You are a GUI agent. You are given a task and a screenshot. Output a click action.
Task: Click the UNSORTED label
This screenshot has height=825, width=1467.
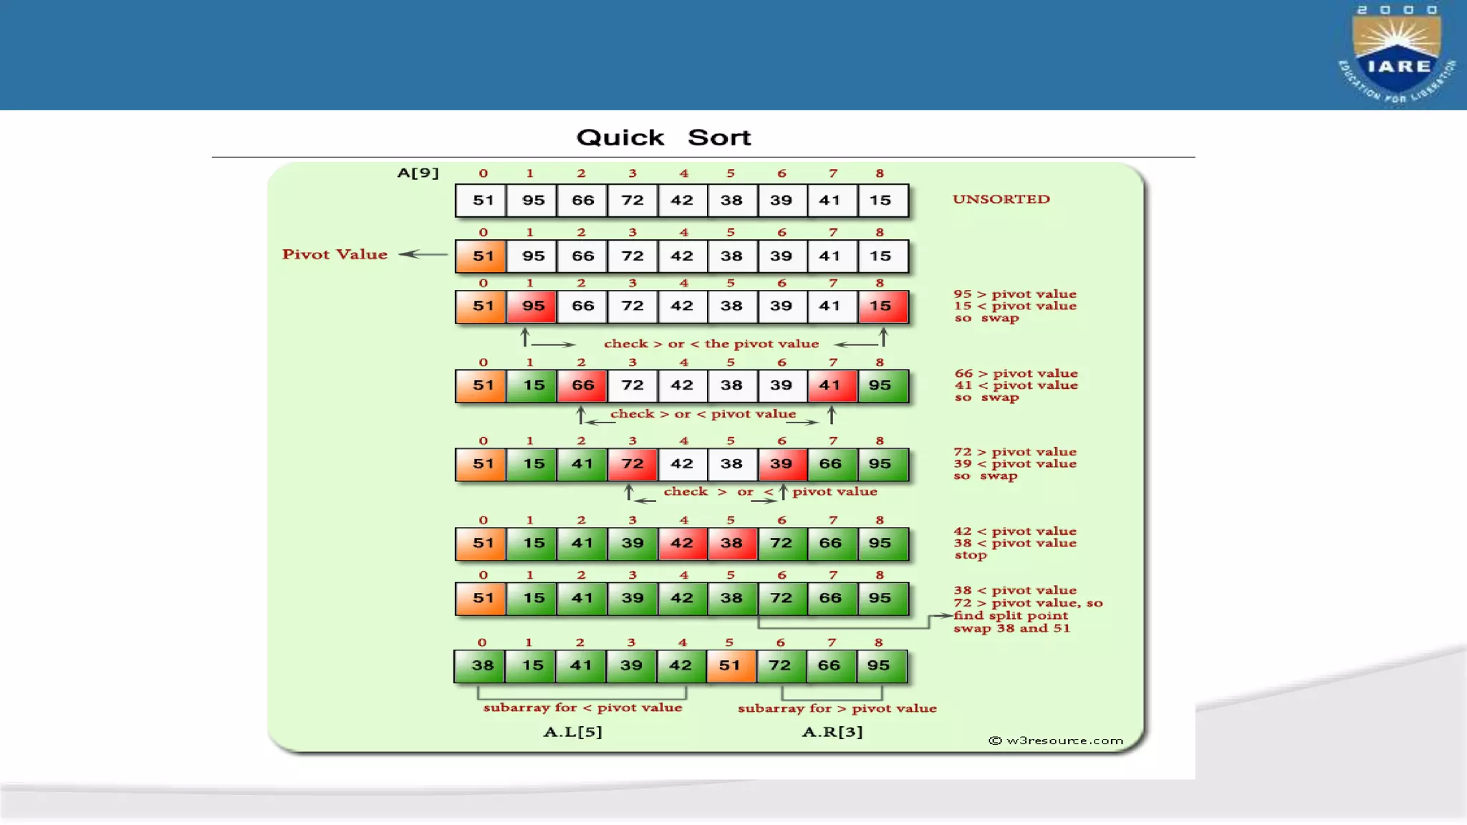point(1001,199)
